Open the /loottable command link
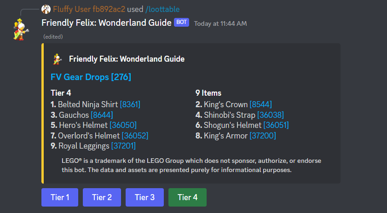 [162, 9]
